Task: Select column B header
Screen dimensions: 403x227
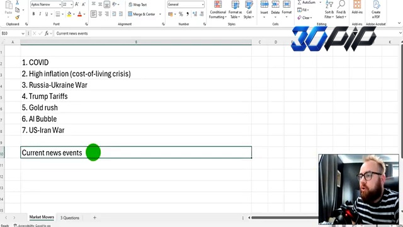Action: tap(136, 42)
